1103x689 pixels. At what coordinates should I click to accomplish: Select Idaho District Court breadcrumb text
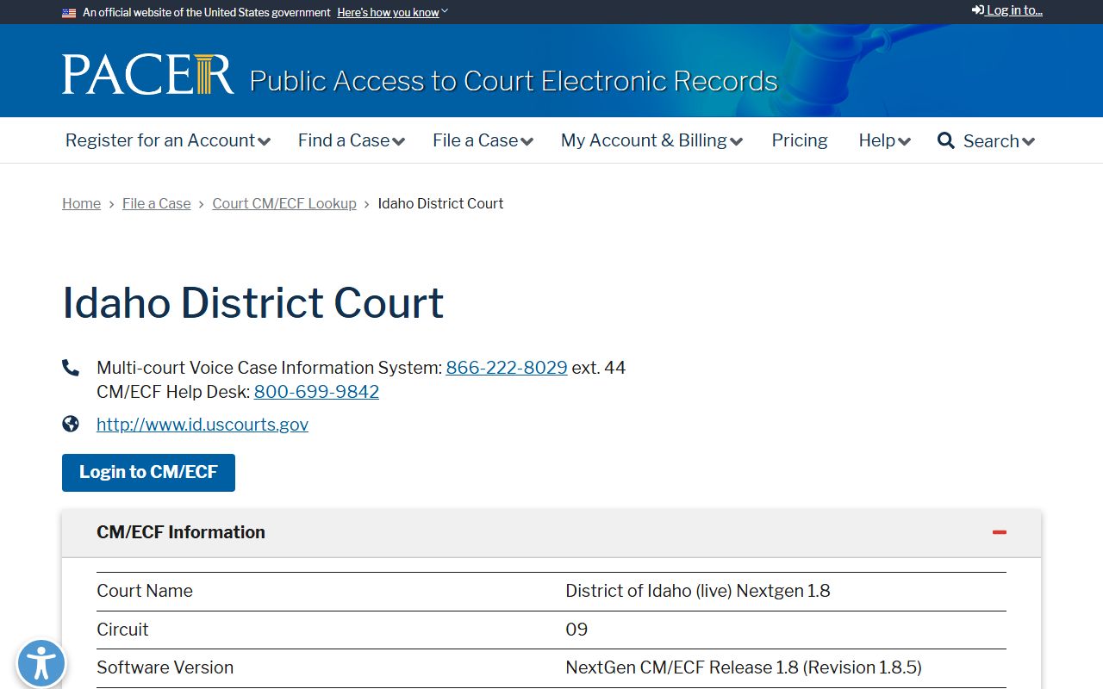440,203
